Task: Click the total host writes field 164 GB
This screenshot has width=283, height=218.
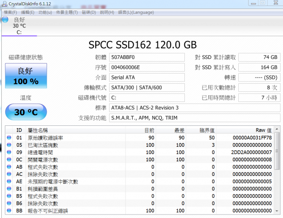Action: 260,67
